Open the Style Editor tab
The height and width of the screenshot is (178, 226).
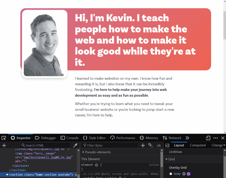click(x=94, y=138)
